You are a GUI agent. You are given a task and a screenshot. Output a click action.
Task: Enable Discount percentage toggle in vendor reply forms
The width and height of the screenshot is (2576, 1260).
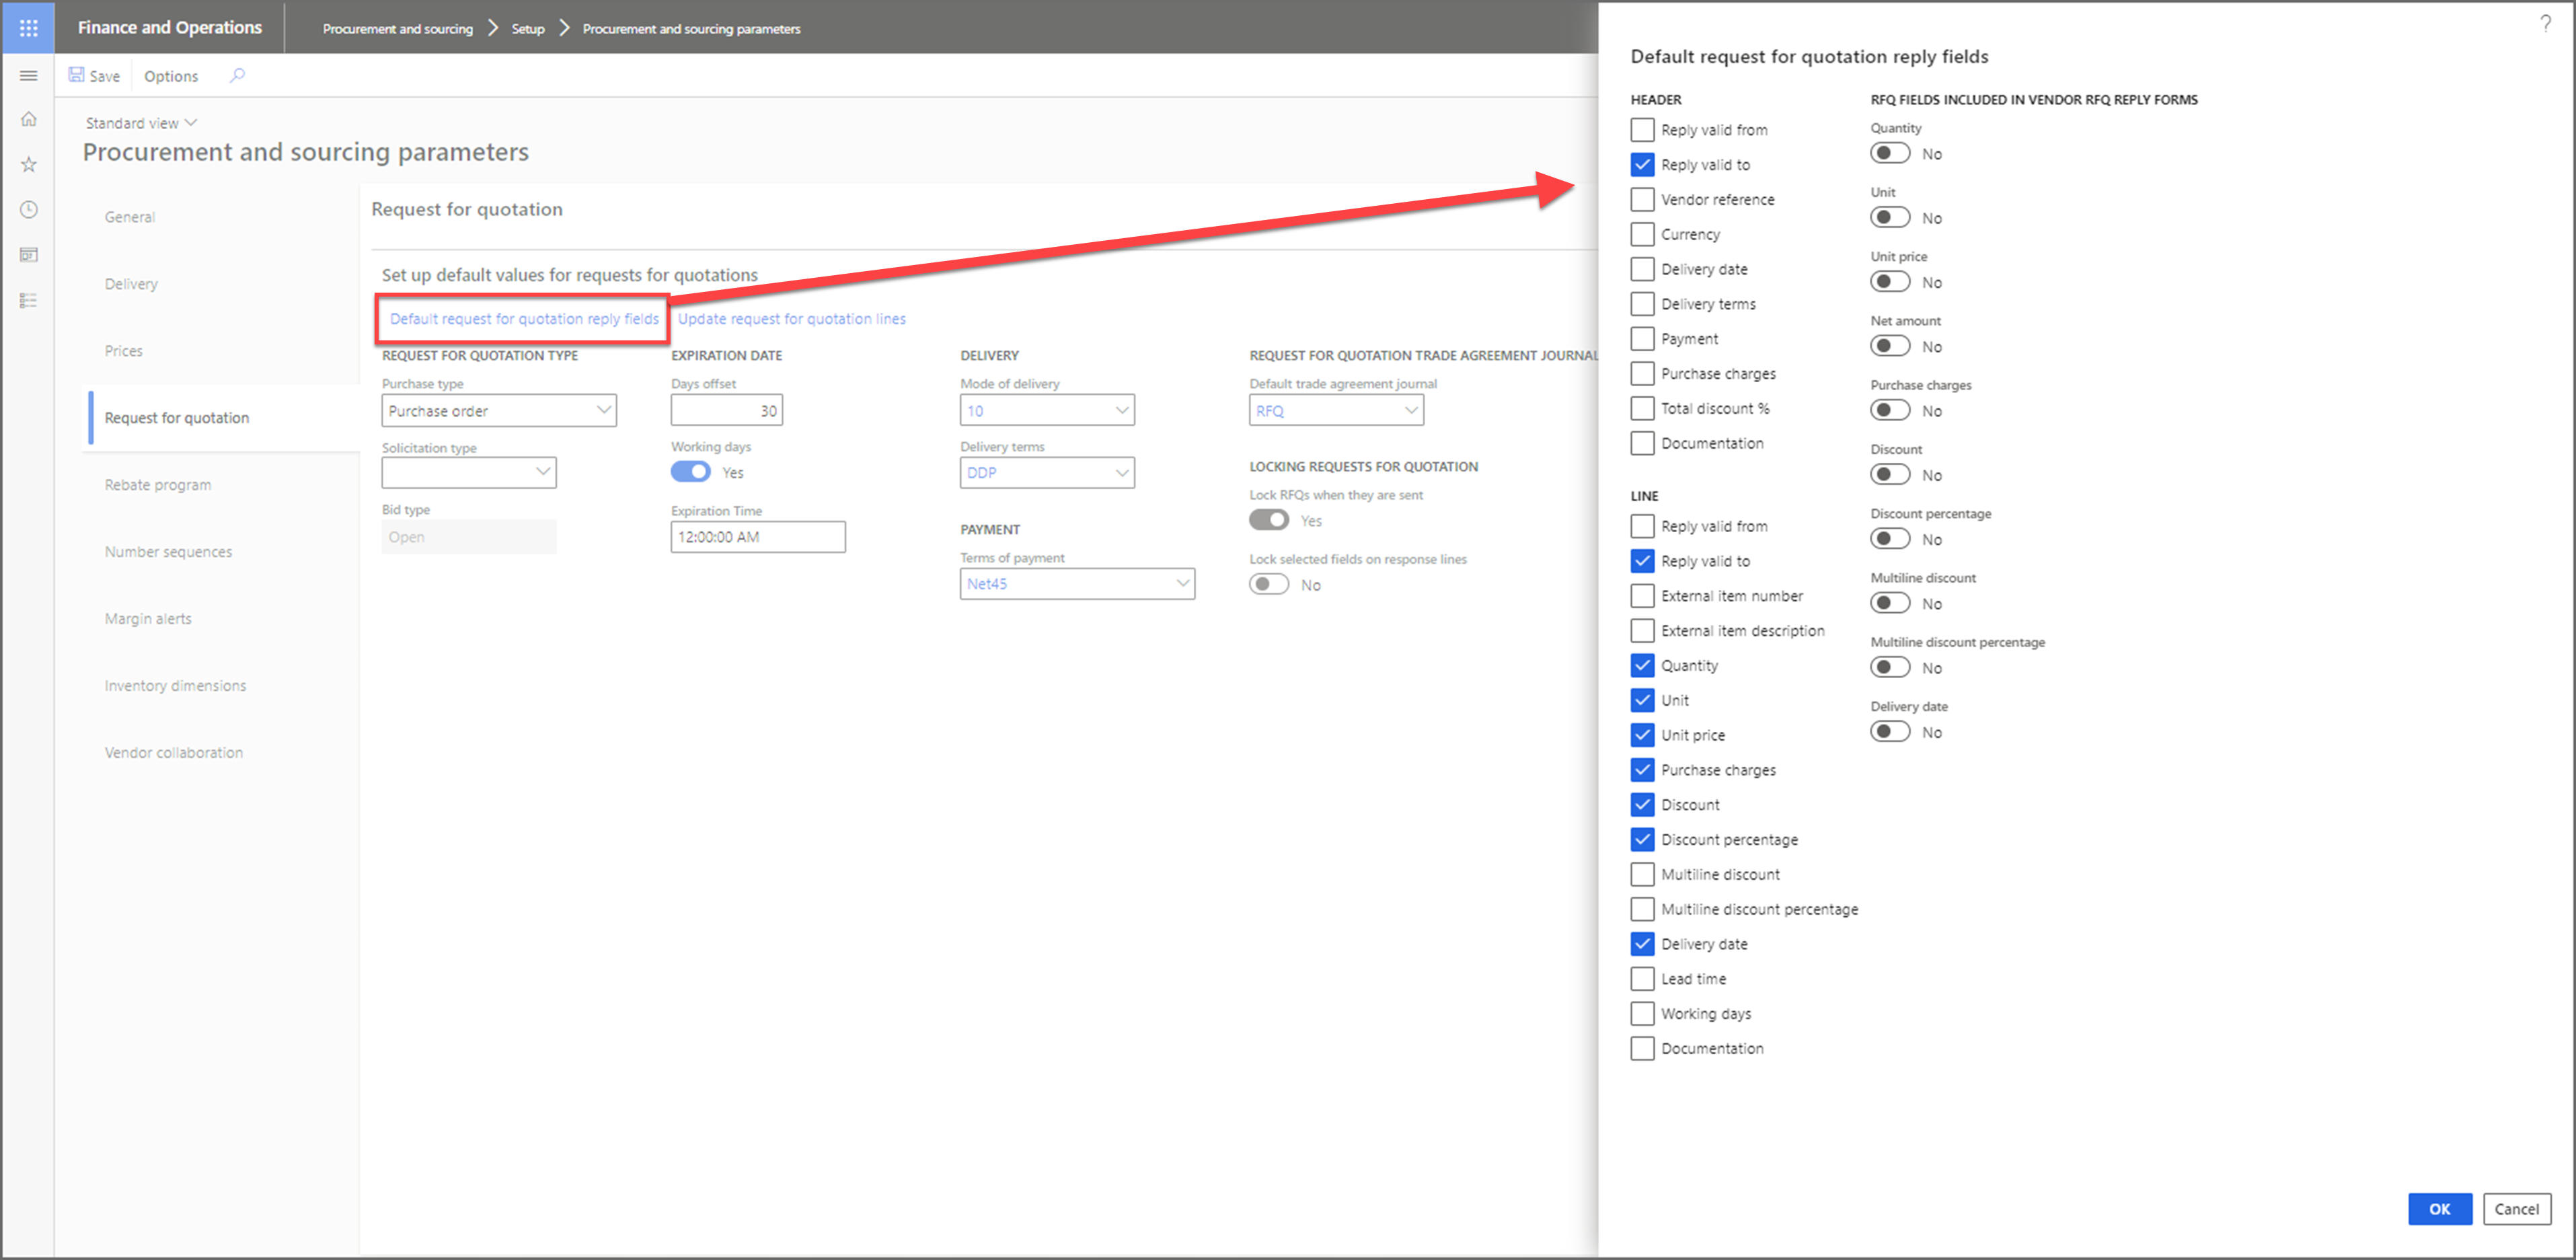(1890, 539)
